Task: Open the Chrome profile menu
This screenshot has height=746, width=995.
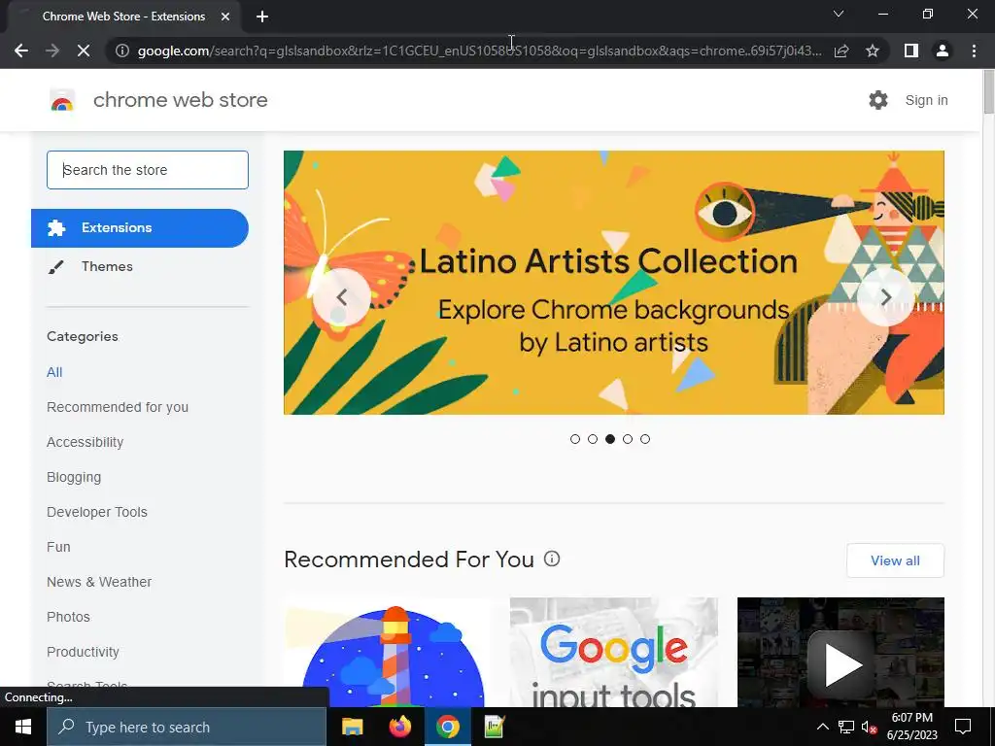Action: [x=943, y=51]
